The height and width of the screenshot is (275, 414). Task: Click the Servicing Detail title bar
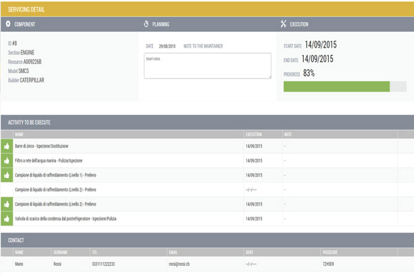207,9
